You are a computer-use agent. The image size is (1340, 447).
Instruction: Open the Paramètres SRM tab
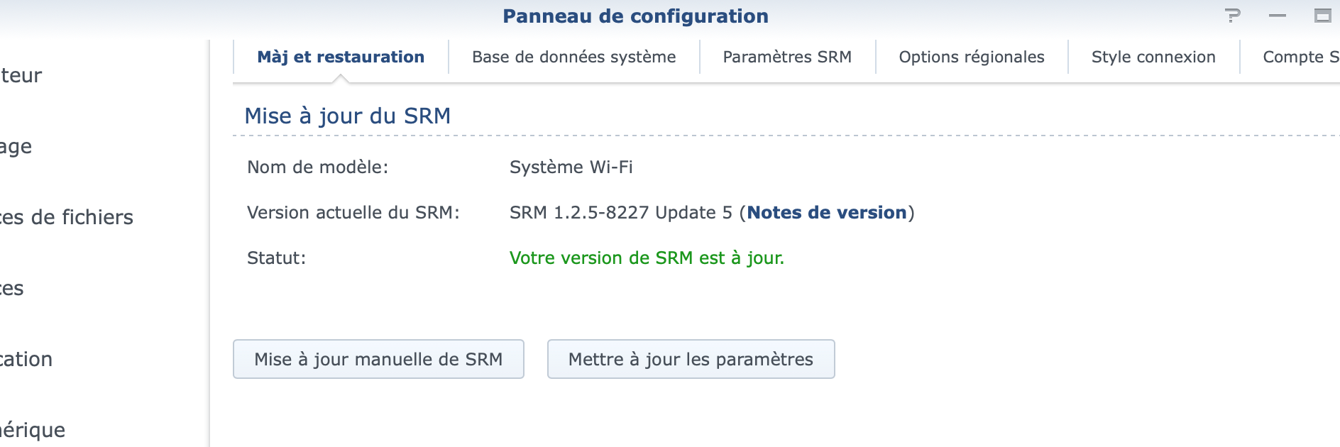pos(787,57)
